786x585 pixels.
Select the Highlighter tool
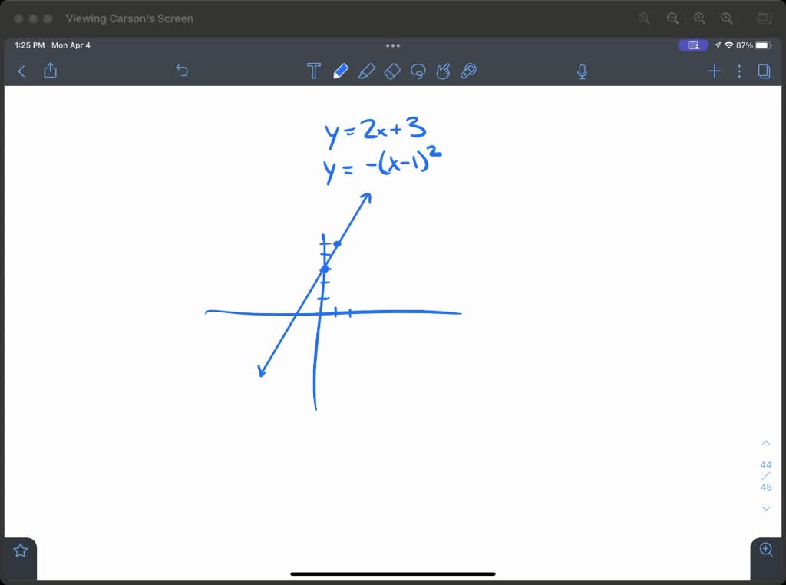[x=367, y=70]
